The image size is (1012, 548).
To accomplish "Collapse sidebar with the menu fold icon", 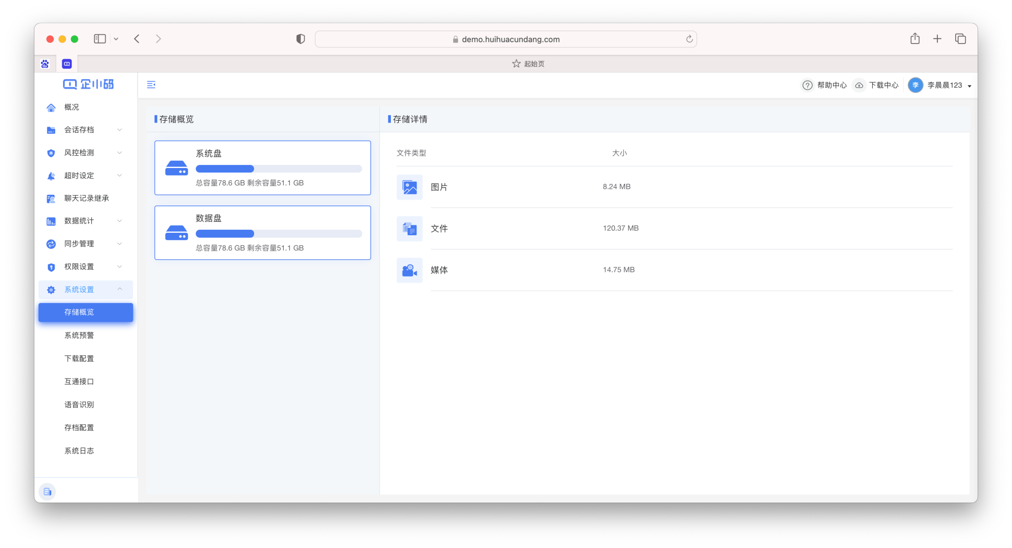I will [x=151, y=85].
